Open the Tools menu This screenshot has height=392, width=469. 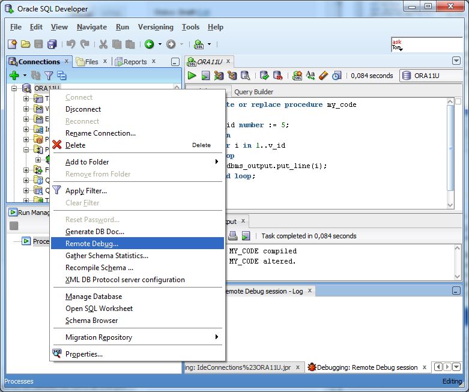[x=190, y=27]
